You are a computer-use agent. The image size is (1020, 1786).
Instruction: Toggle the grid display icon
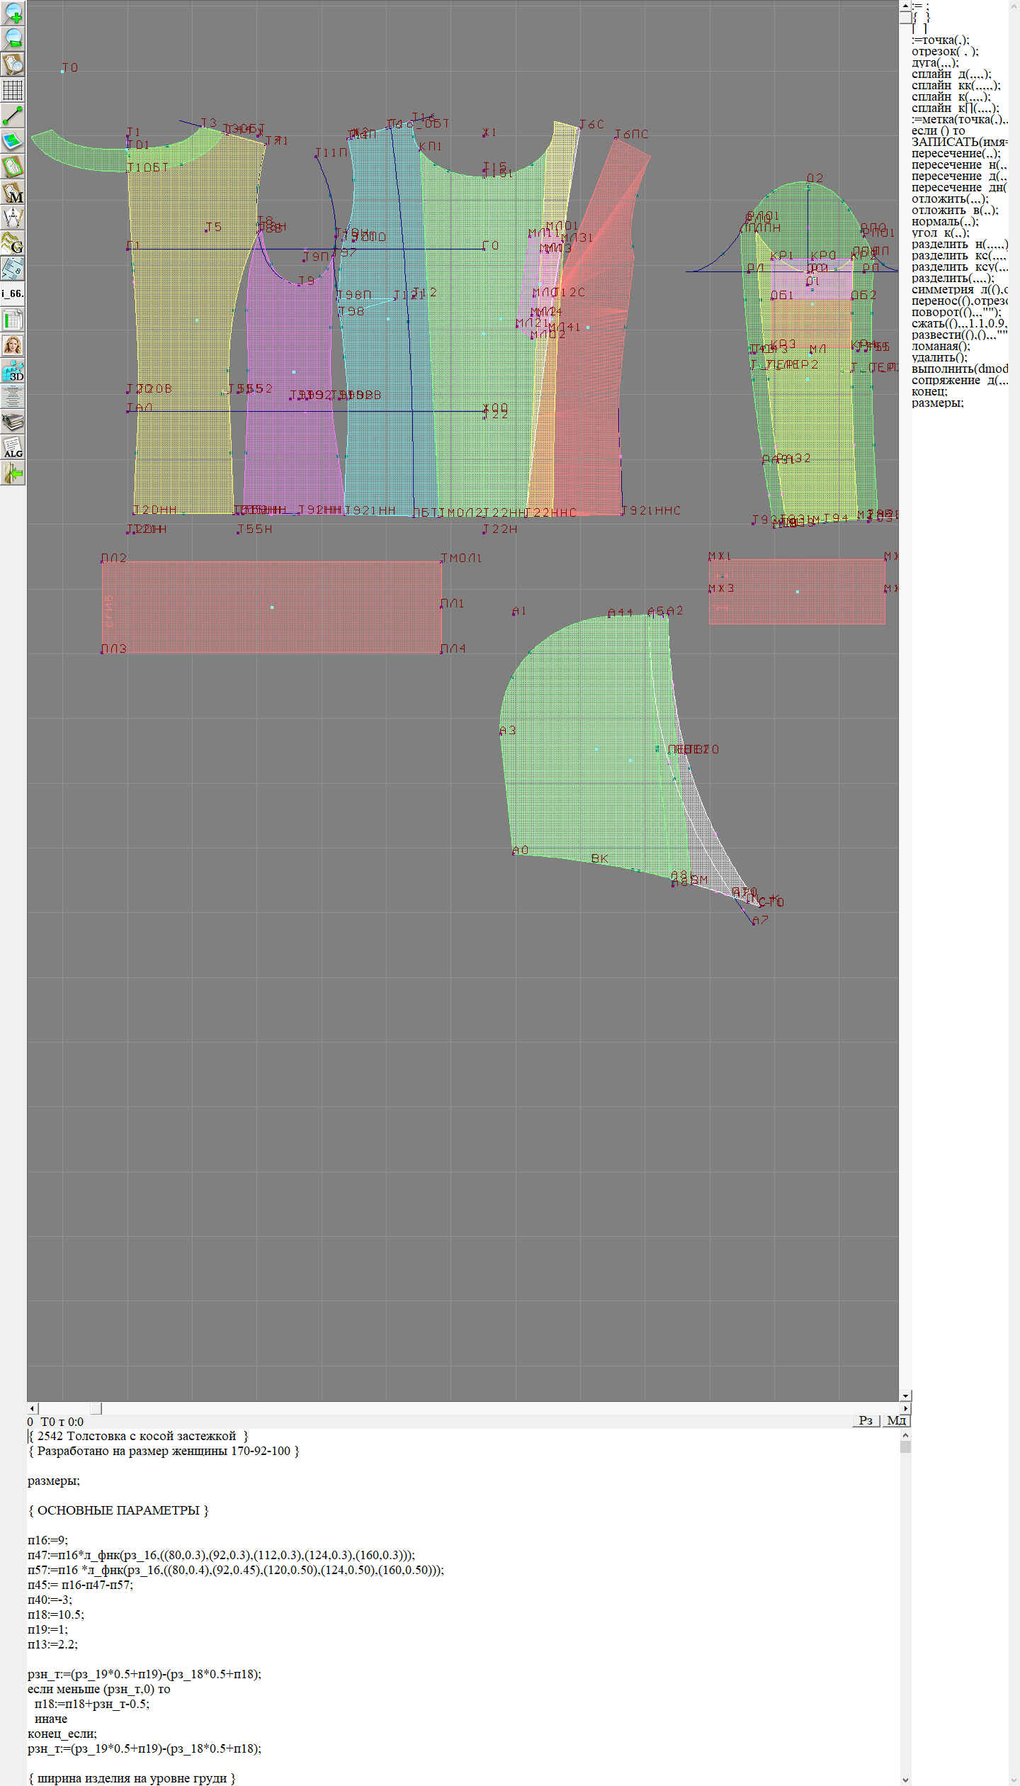click(13, 90)
